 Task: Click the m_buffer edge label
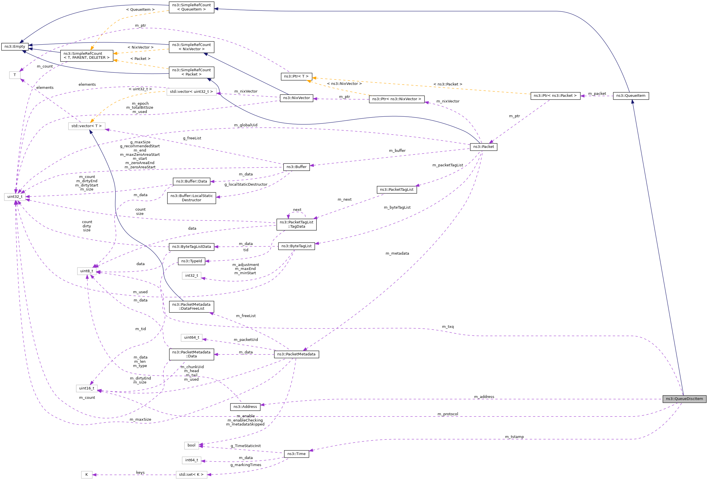click(397, 151)
